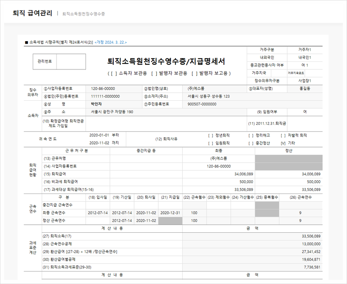Click 퇴사일 2020-11-02 in 정산 근속연수 row
The image size is (347, 284).
(x=146, y=221)
